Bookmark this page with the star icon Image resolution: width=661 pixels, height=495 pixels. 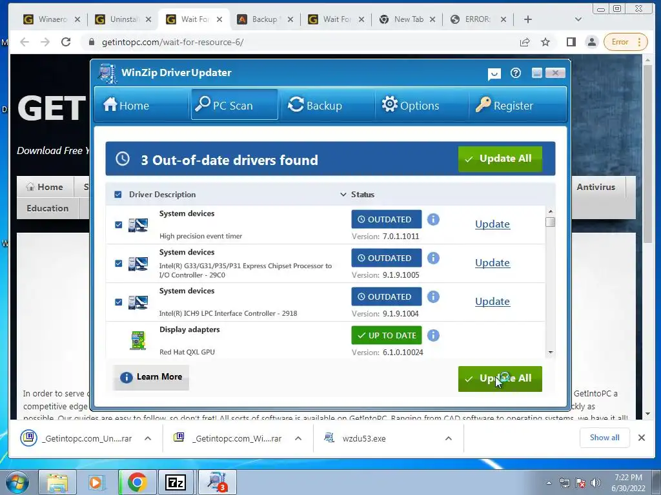point(545,42)
